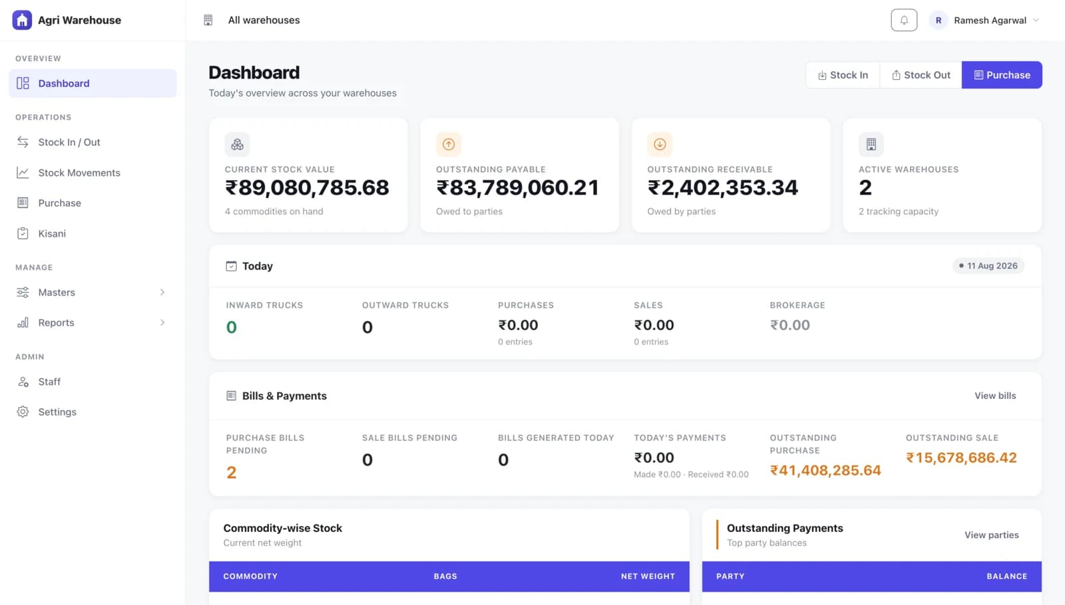Image resolution: width=1065 pixels, height=605 pixels.
Task: Open the Settings menu item
Action: 93,412
